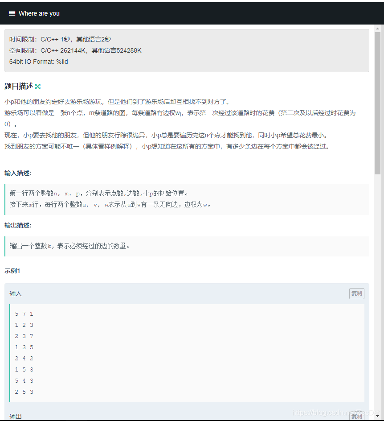Open the list menu icon beside Where are you
Viewport: 384px width, 421px height.
pyautogui.click(x=12, y=13)
